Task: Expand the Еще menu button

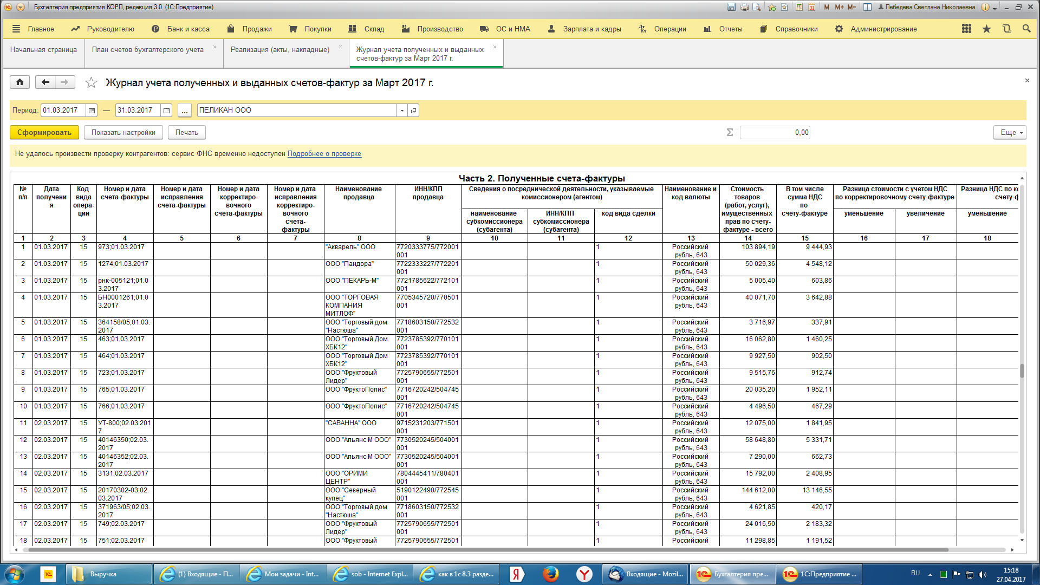Action: click(1010, 133)
